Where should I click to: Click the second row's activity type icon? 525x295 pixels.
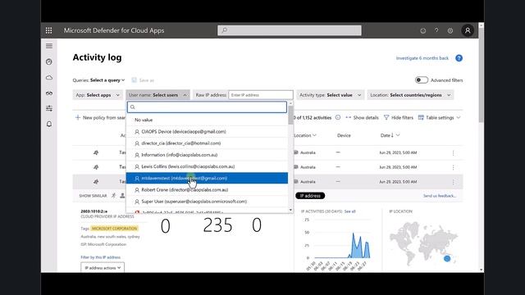pyautogui.click(x=96, y=167)
